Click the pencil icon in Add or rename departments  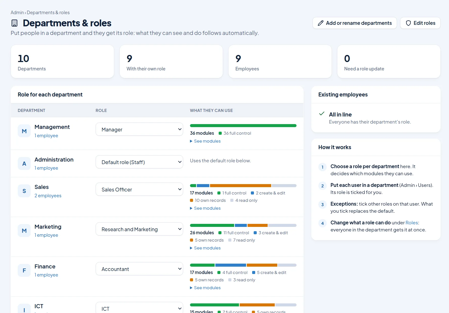[321, 23]
